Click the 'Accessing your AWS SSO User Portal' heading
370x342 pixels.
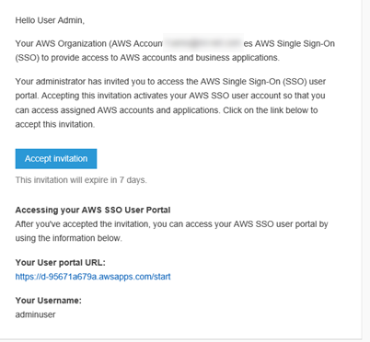pyautogui.click(x=93, y=210)
